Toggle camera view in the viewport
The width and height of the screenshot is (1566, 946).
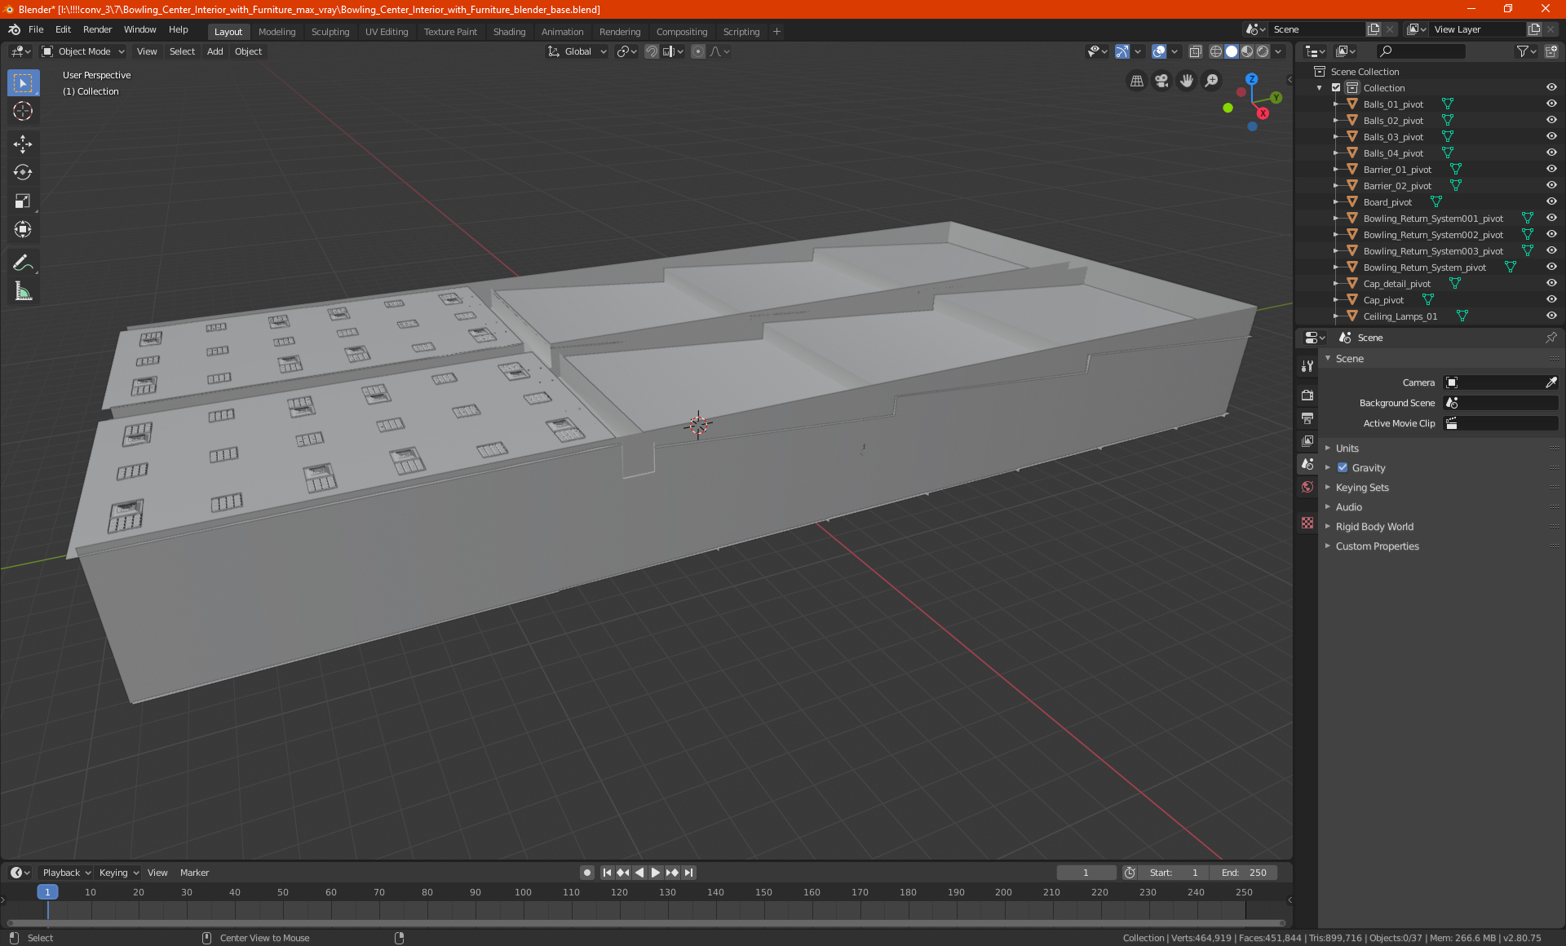tap(1161, 81)
